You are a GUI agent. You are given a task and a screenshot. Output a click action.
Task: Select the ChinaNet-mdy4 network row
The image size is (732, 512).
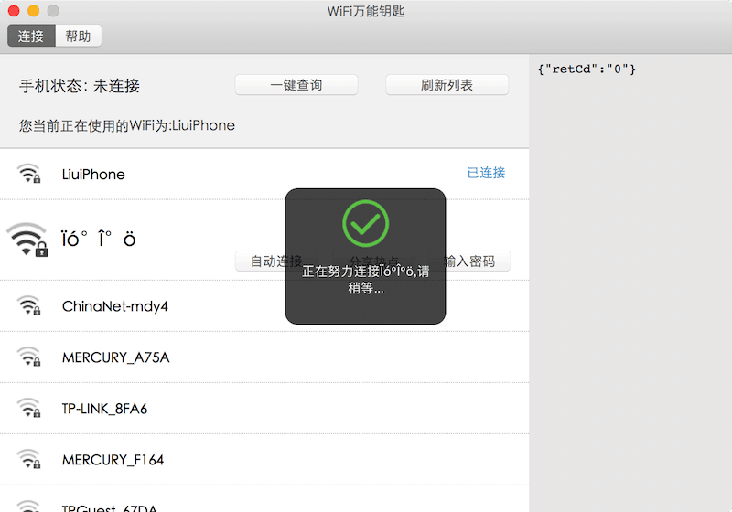pyautogui.click(x=264, y=306)
